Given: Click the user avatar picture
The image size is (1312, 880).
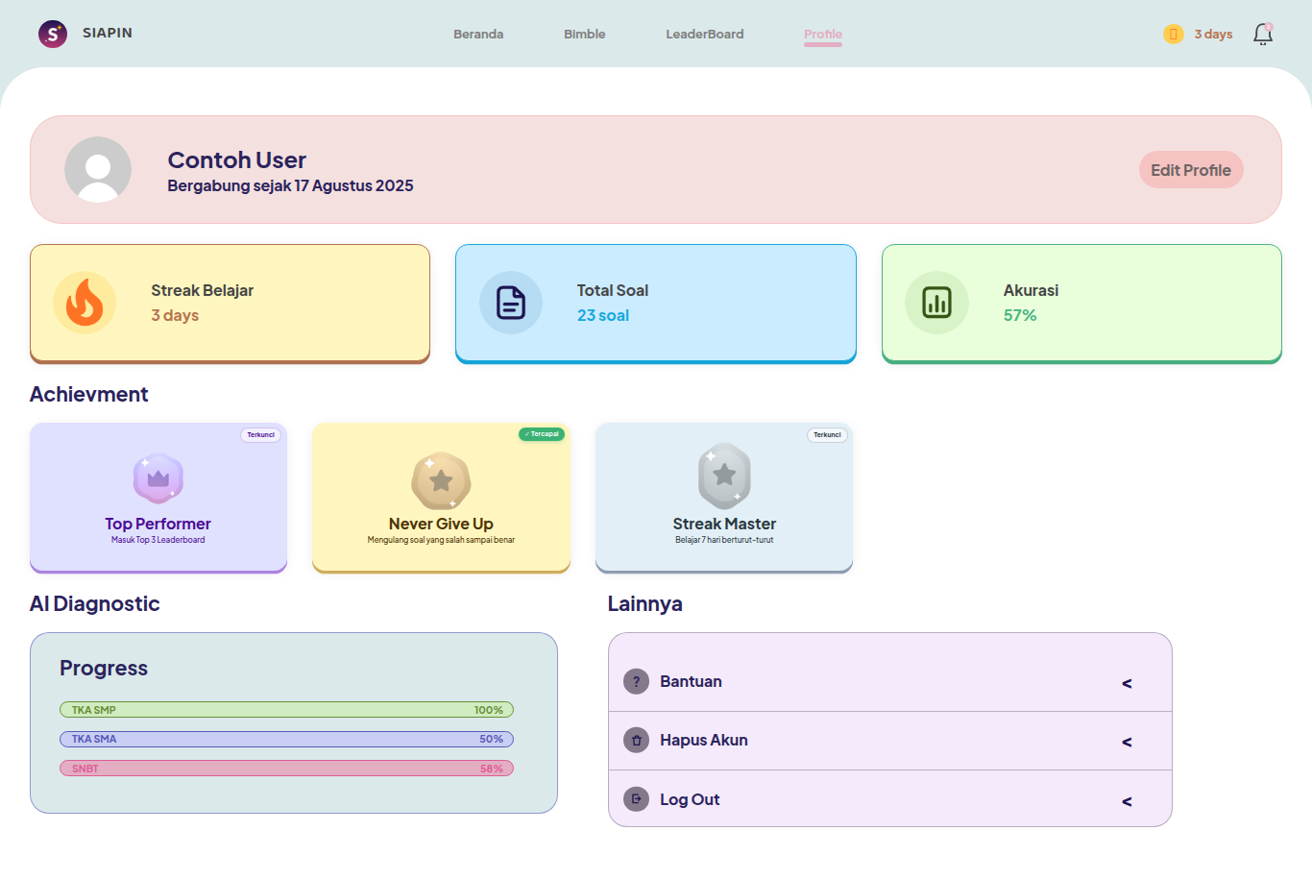Looking at the screenshot, I should click(98, 169).
